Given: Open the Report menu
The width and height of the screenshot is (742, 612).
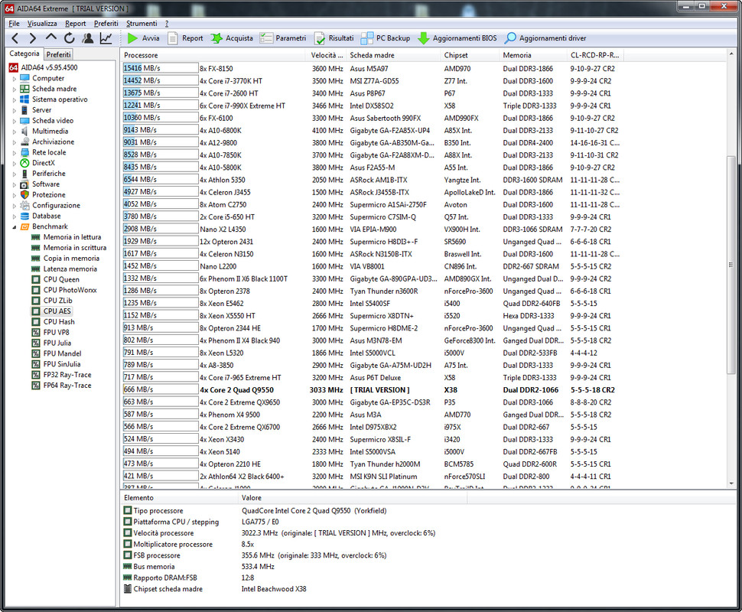Looking at the screenshot, I should point(75,23).
